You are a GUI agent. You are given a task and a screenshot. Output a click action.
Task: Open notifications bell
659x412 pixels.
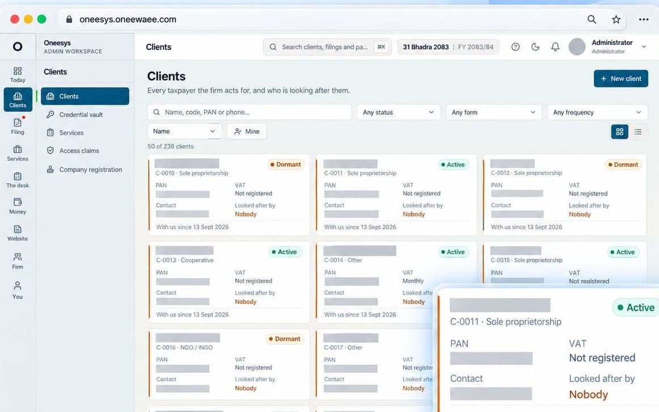[555, 47]
